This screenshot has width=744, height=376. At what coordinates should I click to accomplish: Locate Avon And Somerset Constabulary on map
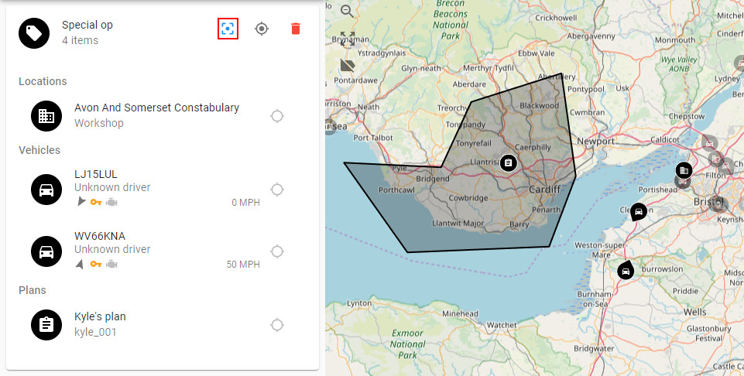point(276,116)
